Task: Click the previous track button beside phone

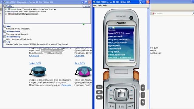Action: (99, 87)
